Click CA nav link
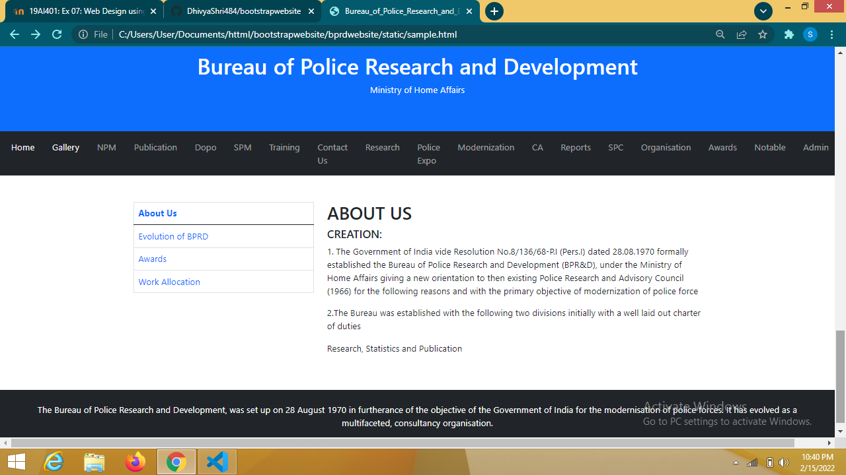 537,147
